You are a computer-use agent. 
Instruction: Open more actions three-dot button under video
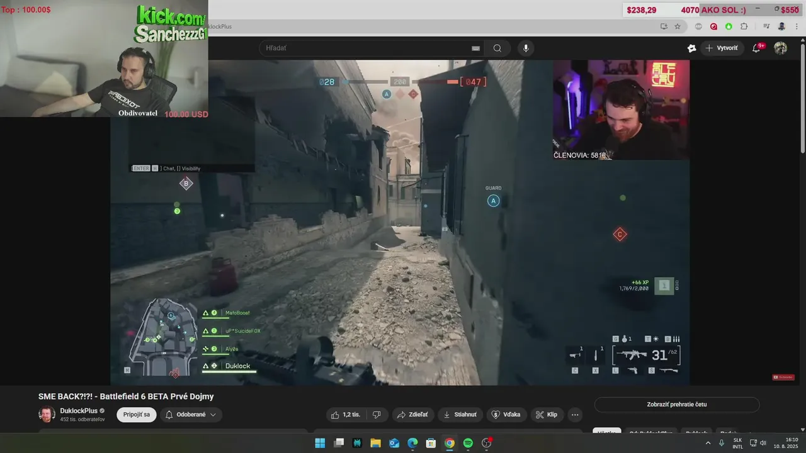point(575,415)
